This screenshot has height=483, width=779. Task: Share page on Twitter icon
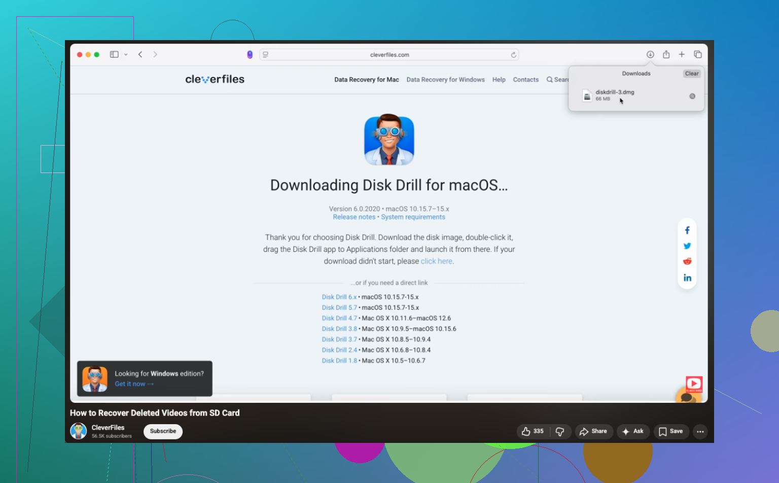tap(687, 246)
